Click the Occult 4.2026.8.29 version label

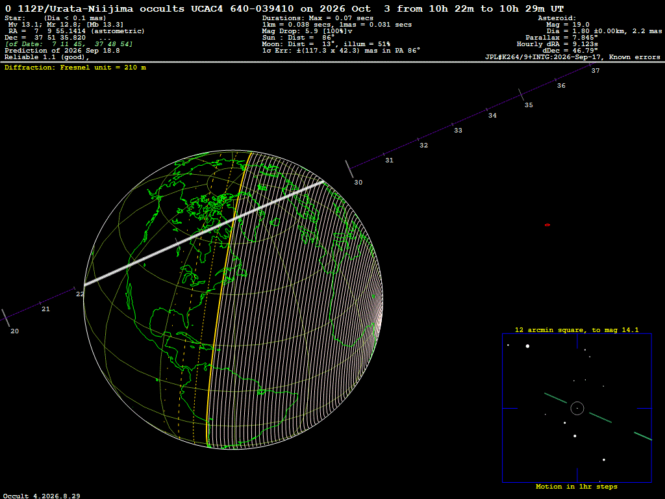(x=42, y=496)
